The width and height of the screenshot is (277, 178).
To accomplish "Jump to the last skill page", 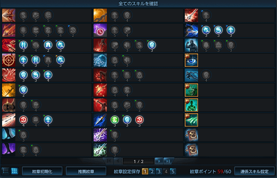I will click(168, 161).
